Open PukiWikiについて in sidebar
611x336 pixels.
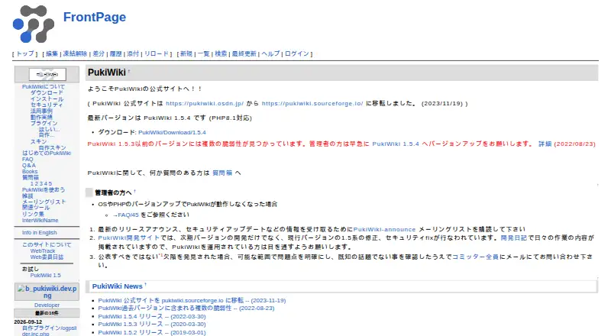44,86
